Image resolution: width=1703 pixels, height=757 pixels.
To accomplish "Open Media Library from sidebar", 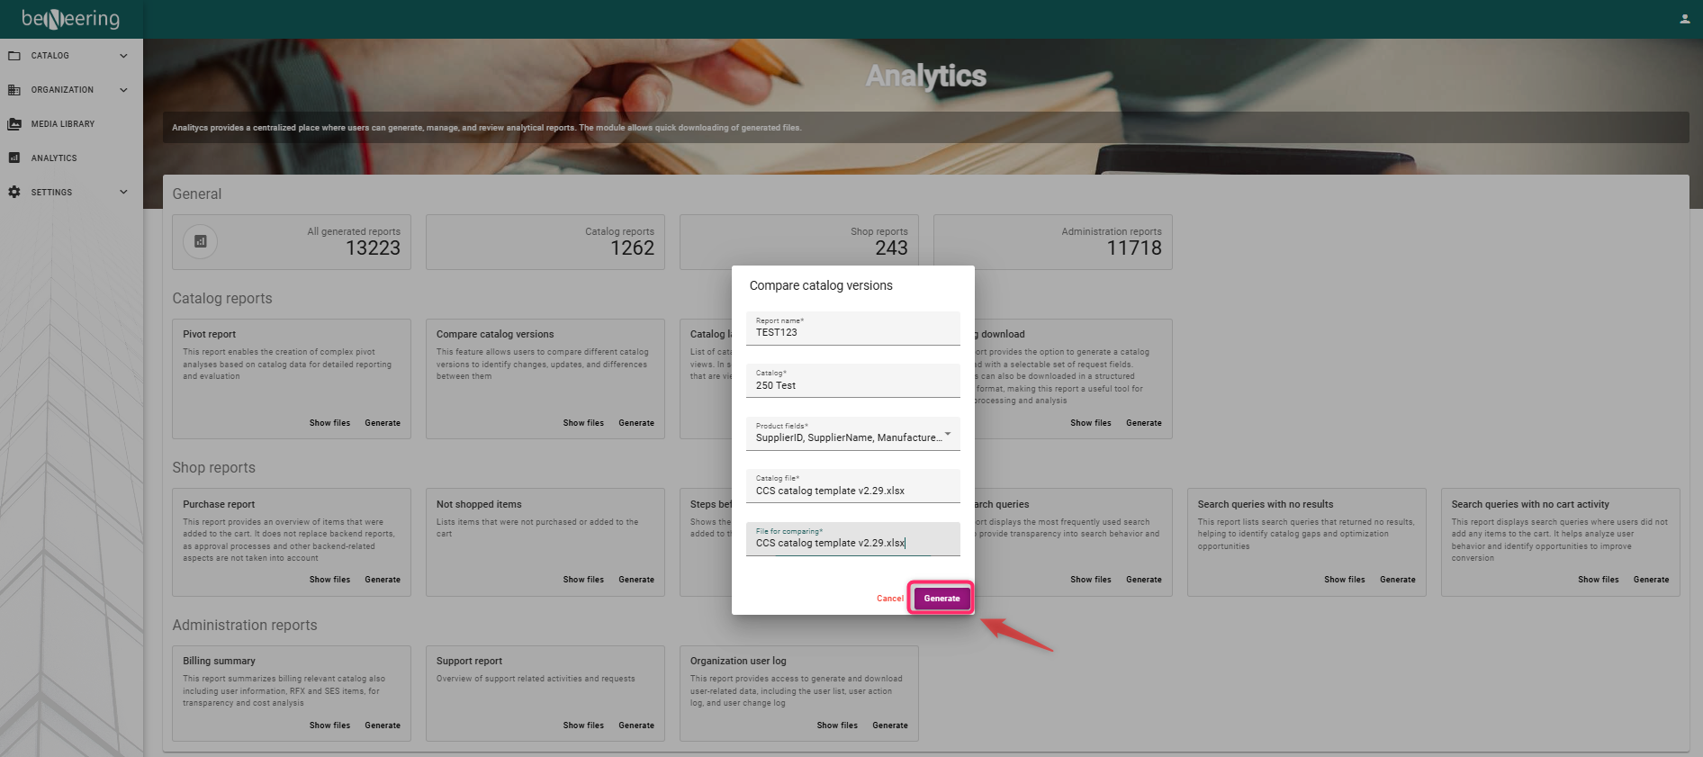I will pos(62,124).
